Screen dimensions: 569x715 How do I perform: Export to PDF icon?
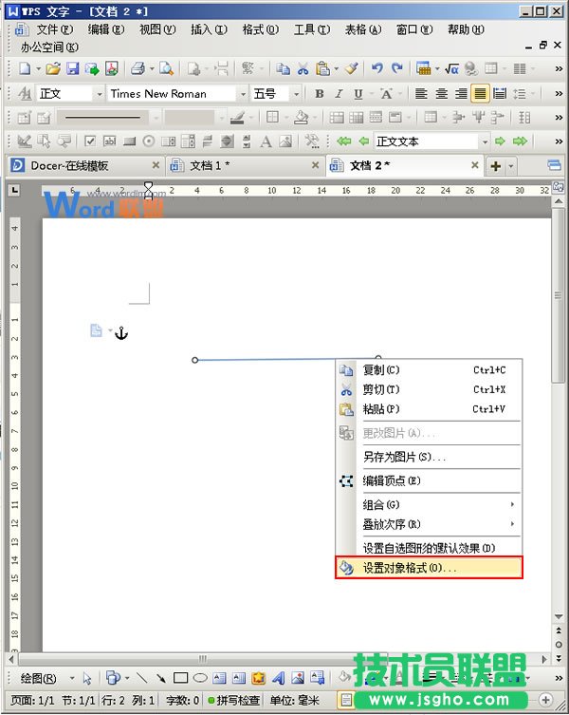112,69
